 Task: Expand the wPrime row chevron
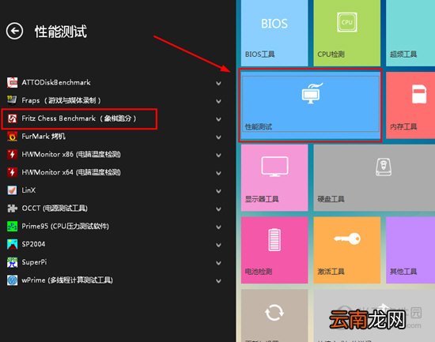[x=218, y=280]
